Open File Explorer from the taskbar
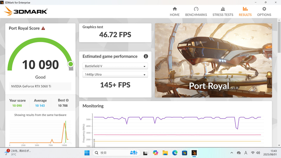The width and height of the screenshot is (281, 158). click(165, 153)
